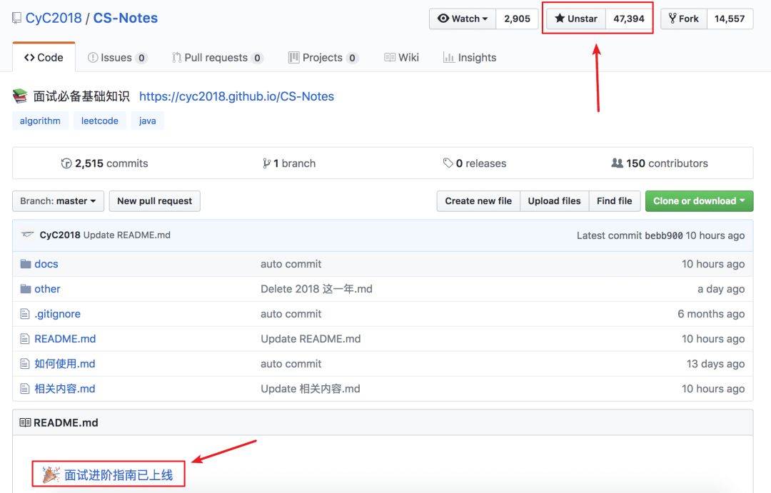View the 47,394 stargazers count
Screen dimensions: 771x493
(x=628, y=19)
